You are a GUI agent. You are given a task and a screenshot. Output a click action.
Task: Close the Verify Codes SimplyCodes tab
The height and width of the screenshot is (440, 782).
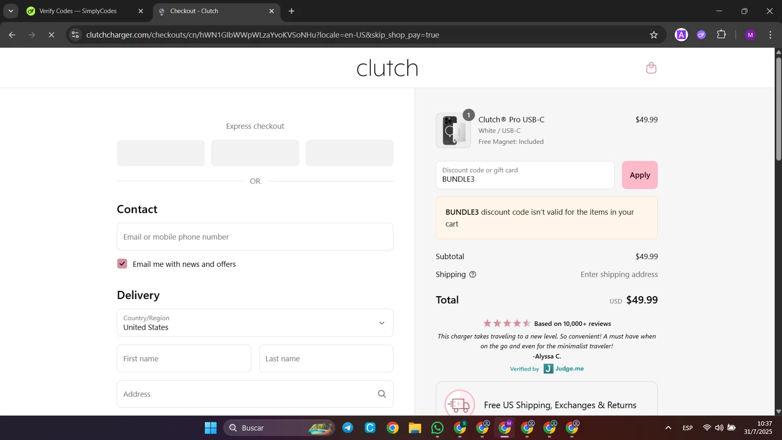[141, 11]
